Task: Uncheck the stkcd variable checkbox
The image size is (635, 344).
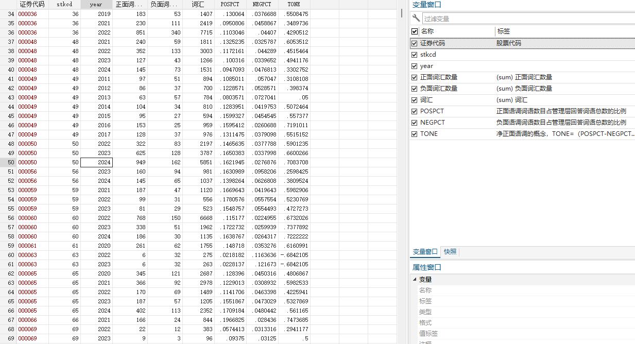Action: pyautogui.click(x=415, y=55)
